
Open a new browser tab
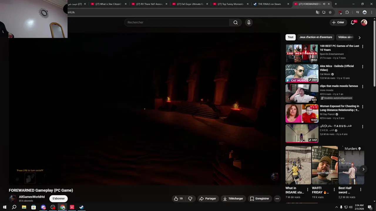pyautogui.click(x=336, y=4)
